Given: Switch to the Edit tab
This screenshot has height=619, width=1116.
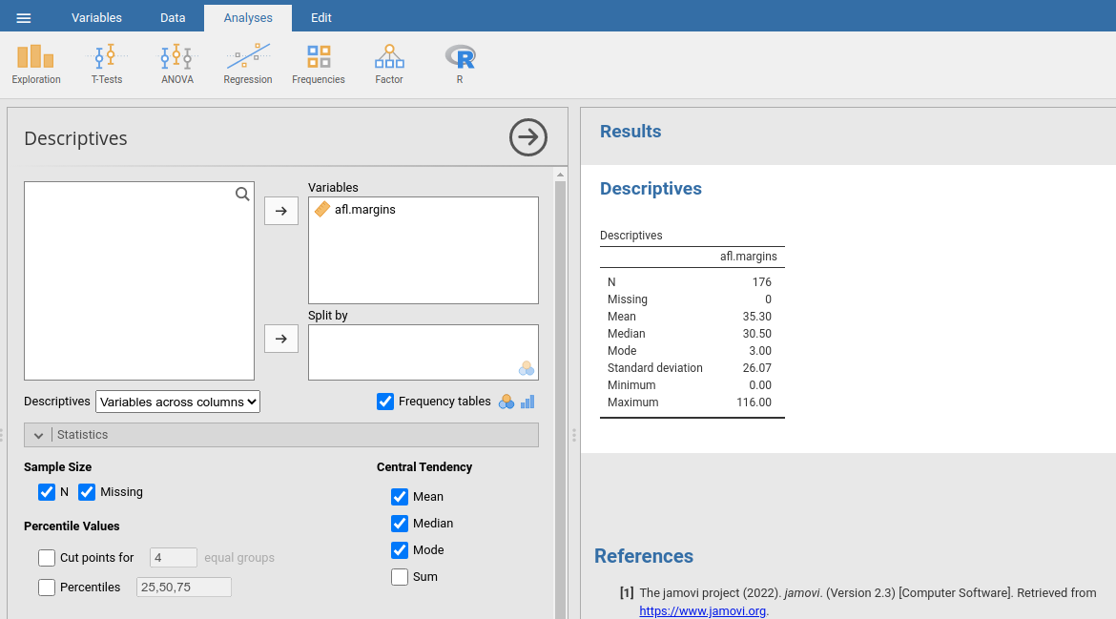Looking at the screenshot, I should click(321, 18).
